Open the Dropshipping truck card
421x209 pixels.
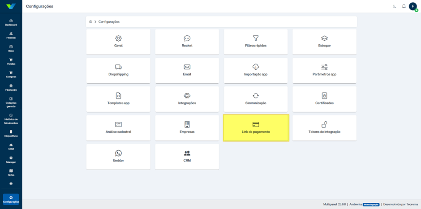click(x=118, y=70)
